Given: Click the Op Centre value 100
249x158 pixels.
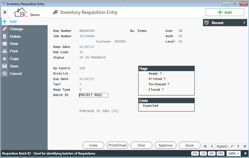Looking at the screenshot, I should tap(82, 68).
